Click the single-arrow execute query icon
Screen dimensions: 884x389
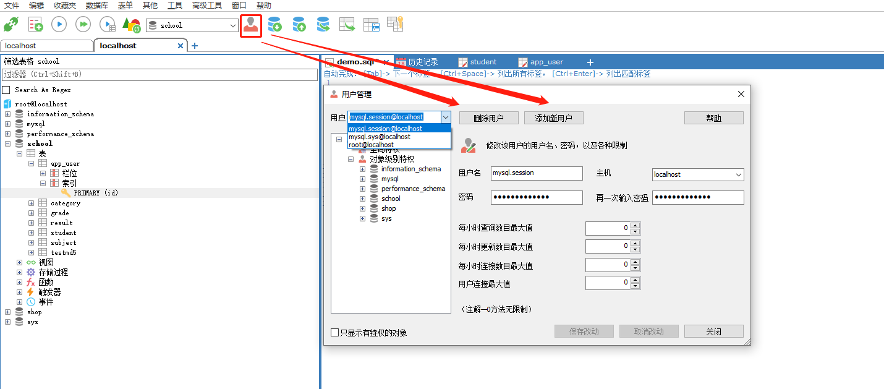59,25
